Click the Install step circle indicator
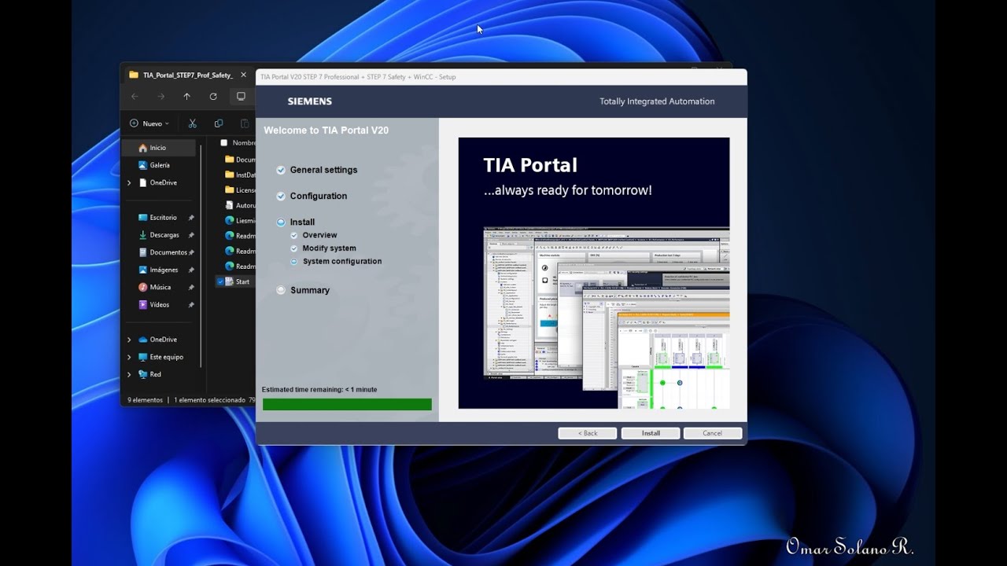Screen dimensions: 1007x566 281,222
